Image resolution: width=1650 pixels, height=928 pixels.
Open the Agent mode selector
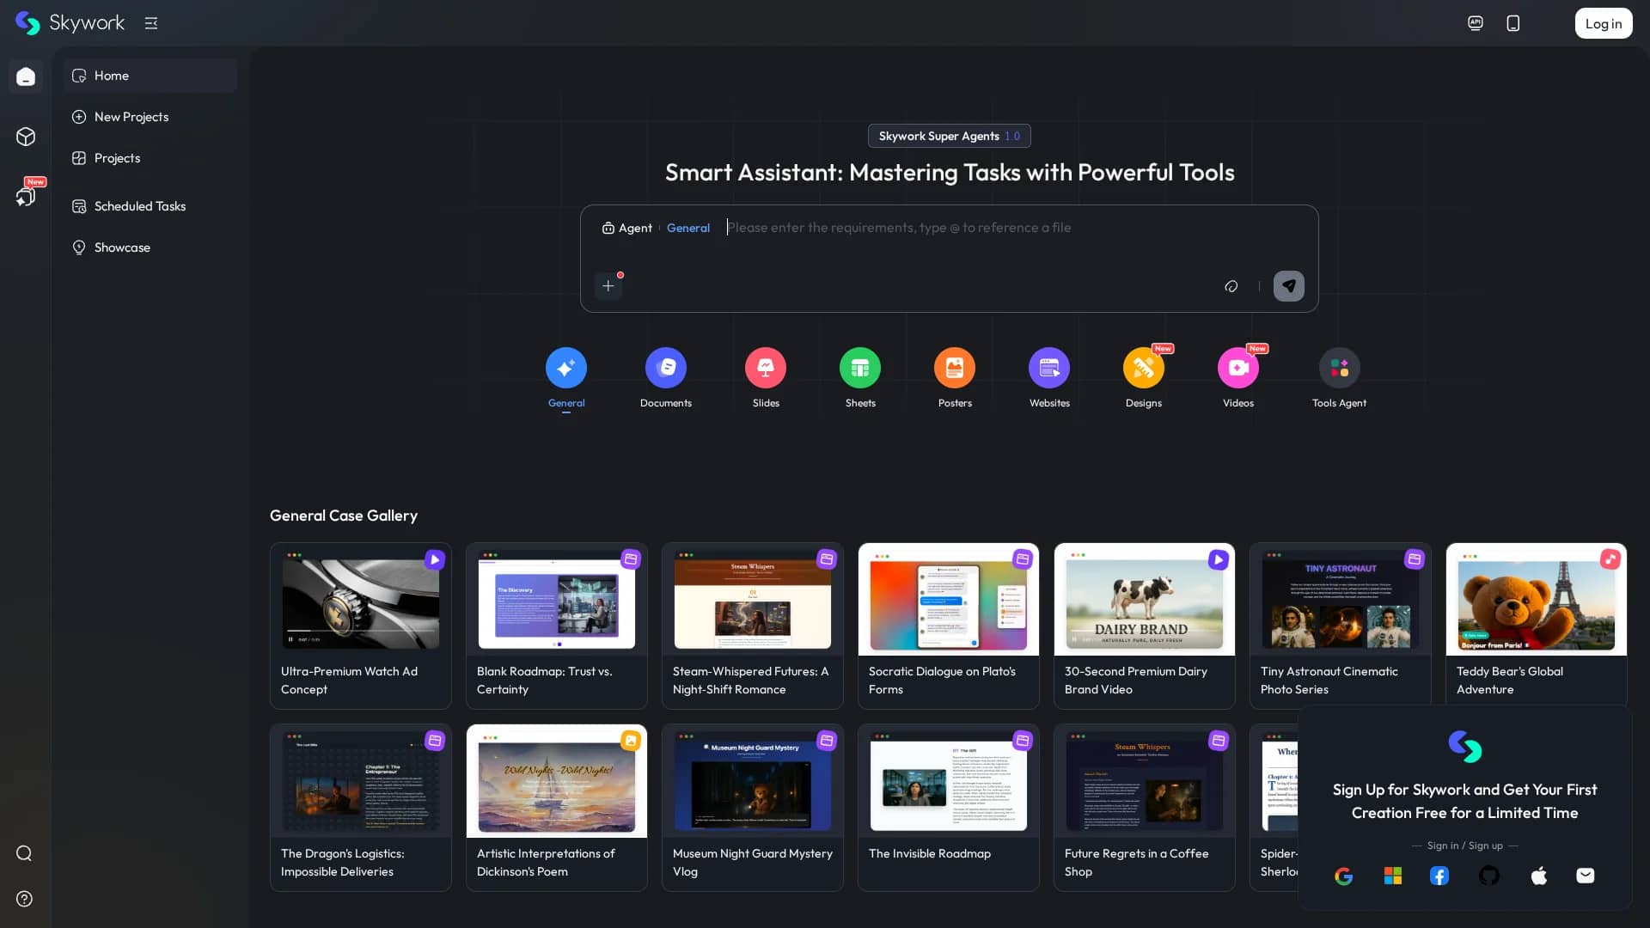point(627,228)
